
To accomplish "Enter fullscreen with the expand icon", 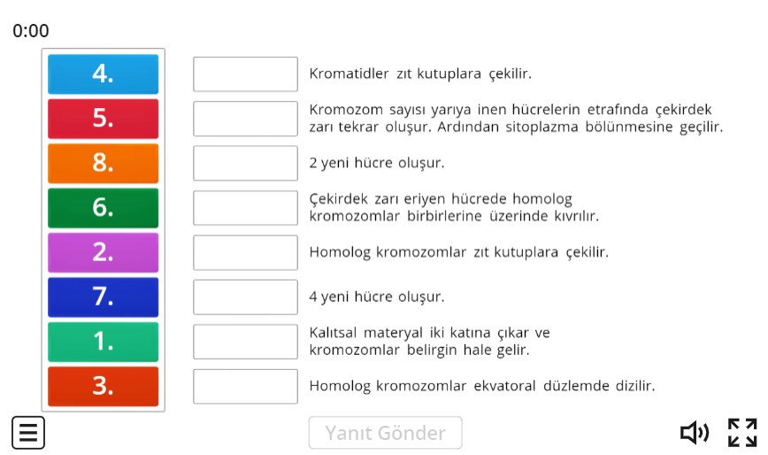I will pos(742,432).
